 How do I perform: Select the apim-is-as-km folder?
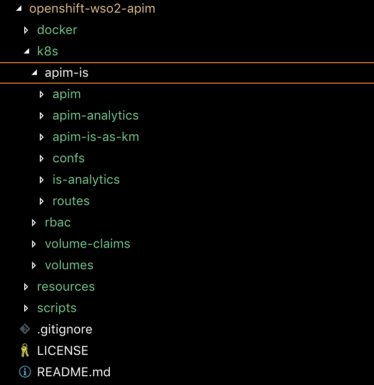tap(96, 137)
